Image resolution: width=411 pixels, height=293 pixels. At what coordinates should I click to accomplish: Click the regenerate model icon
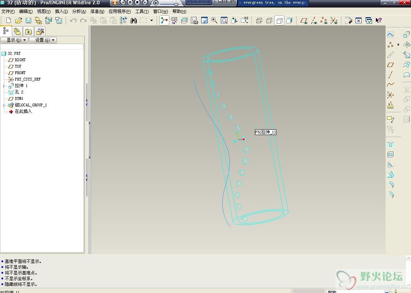point(124,20)
